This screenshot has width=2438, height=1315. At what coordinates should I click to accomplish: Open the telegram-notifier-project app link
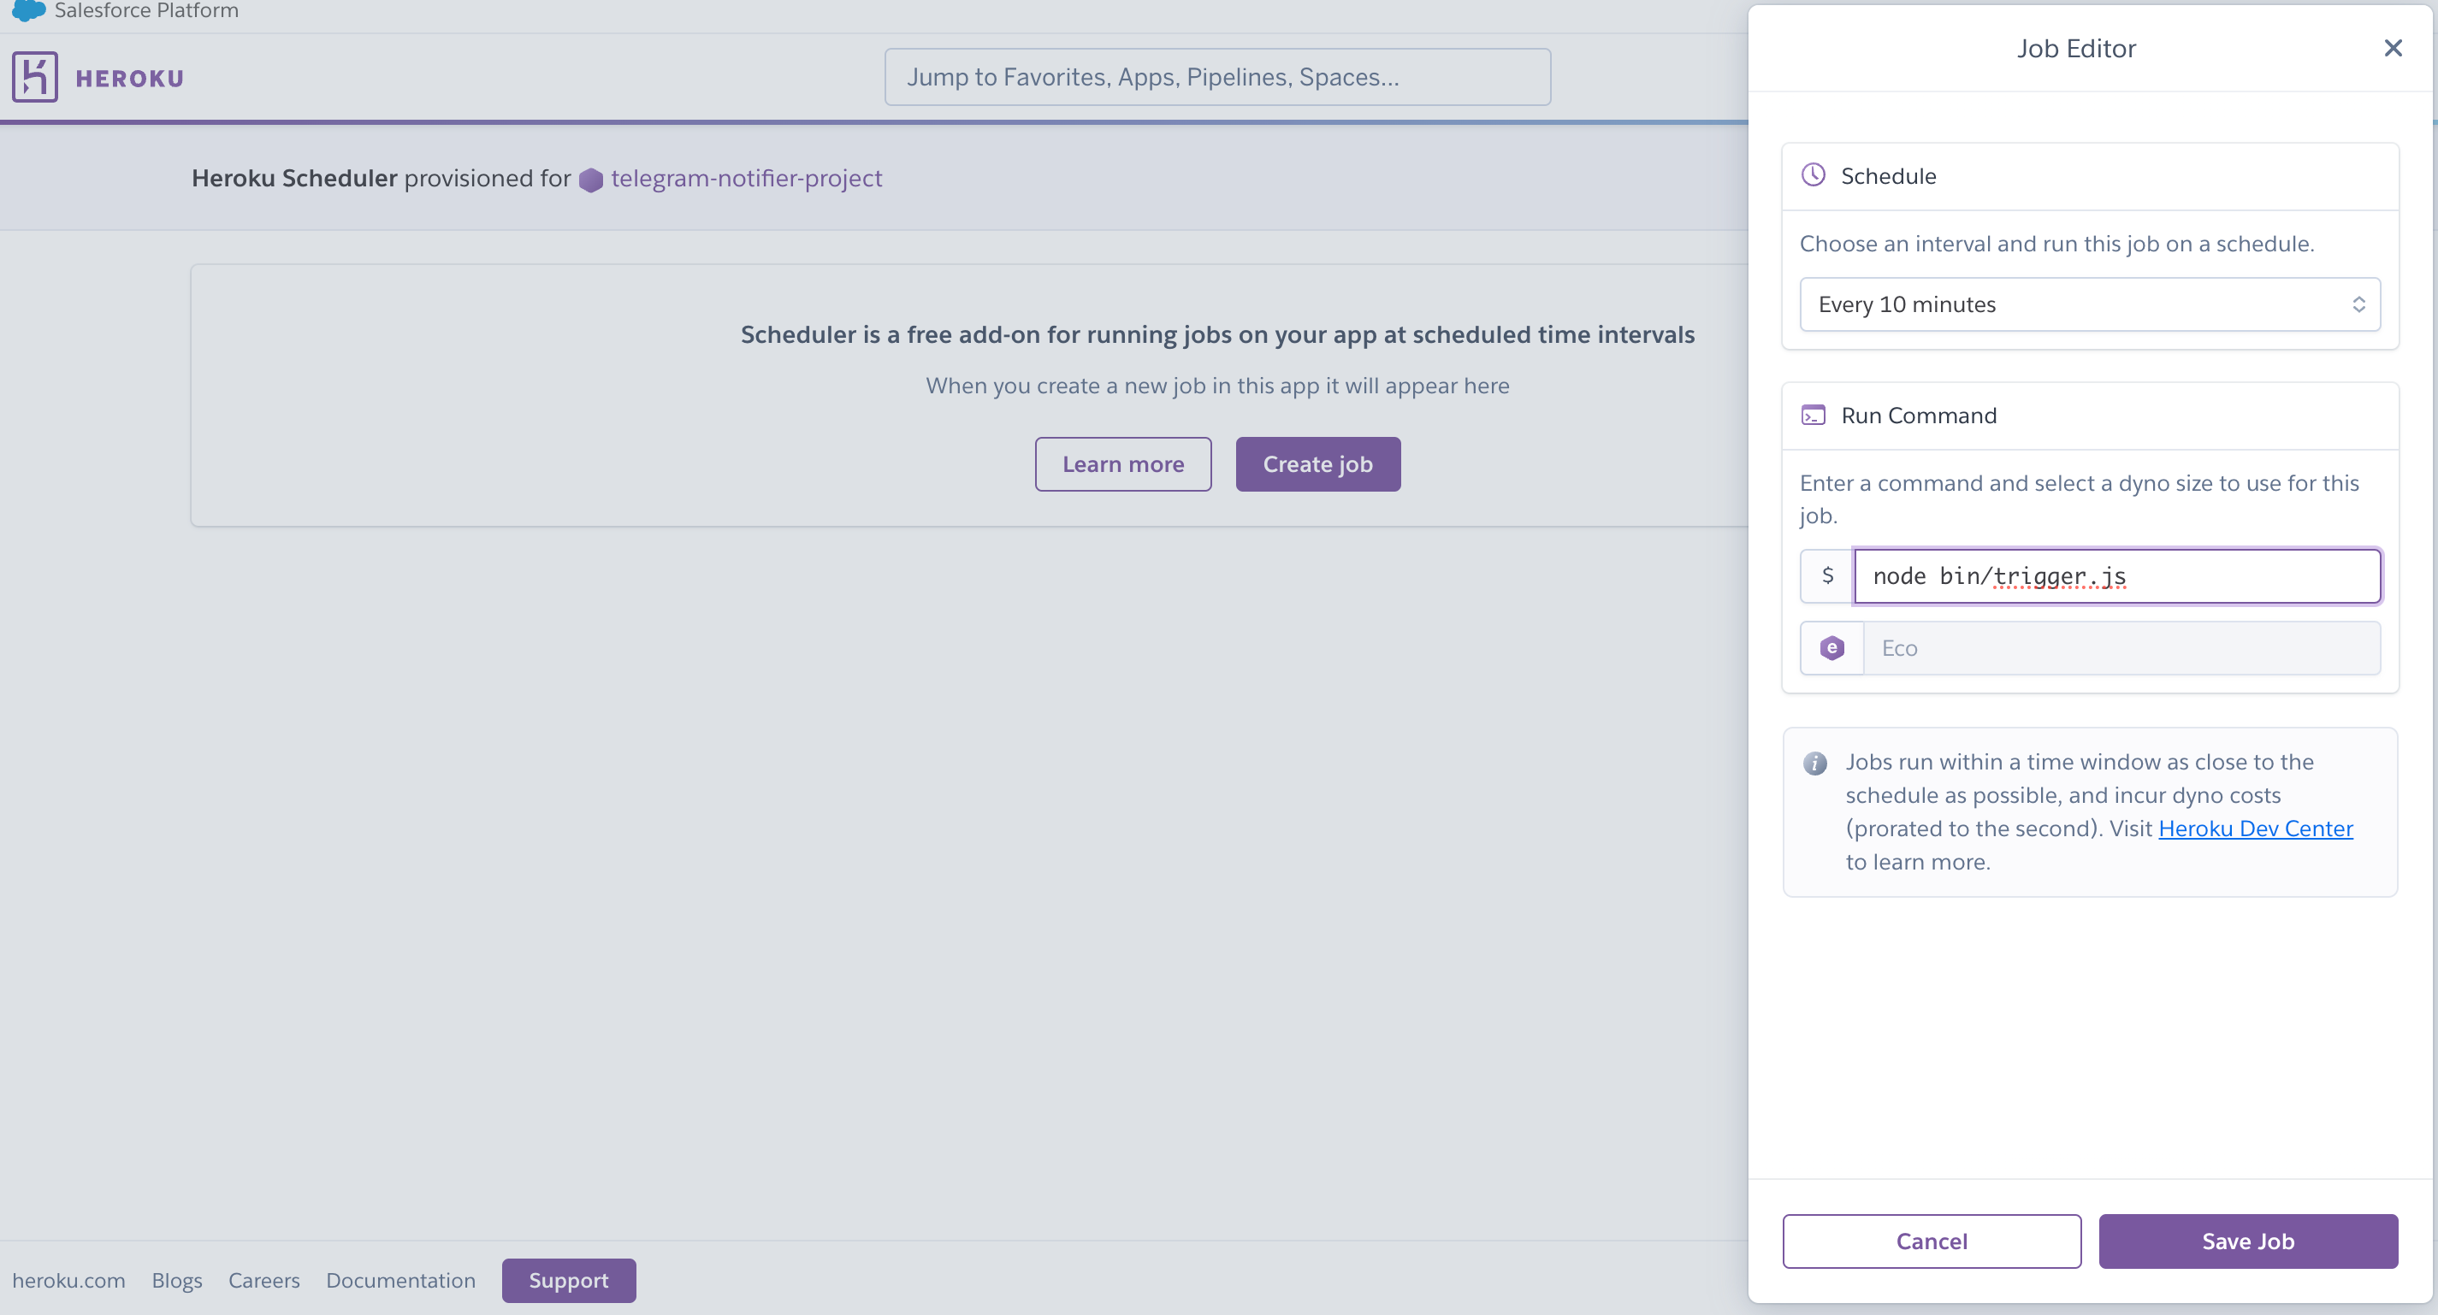tap(746, 178)
